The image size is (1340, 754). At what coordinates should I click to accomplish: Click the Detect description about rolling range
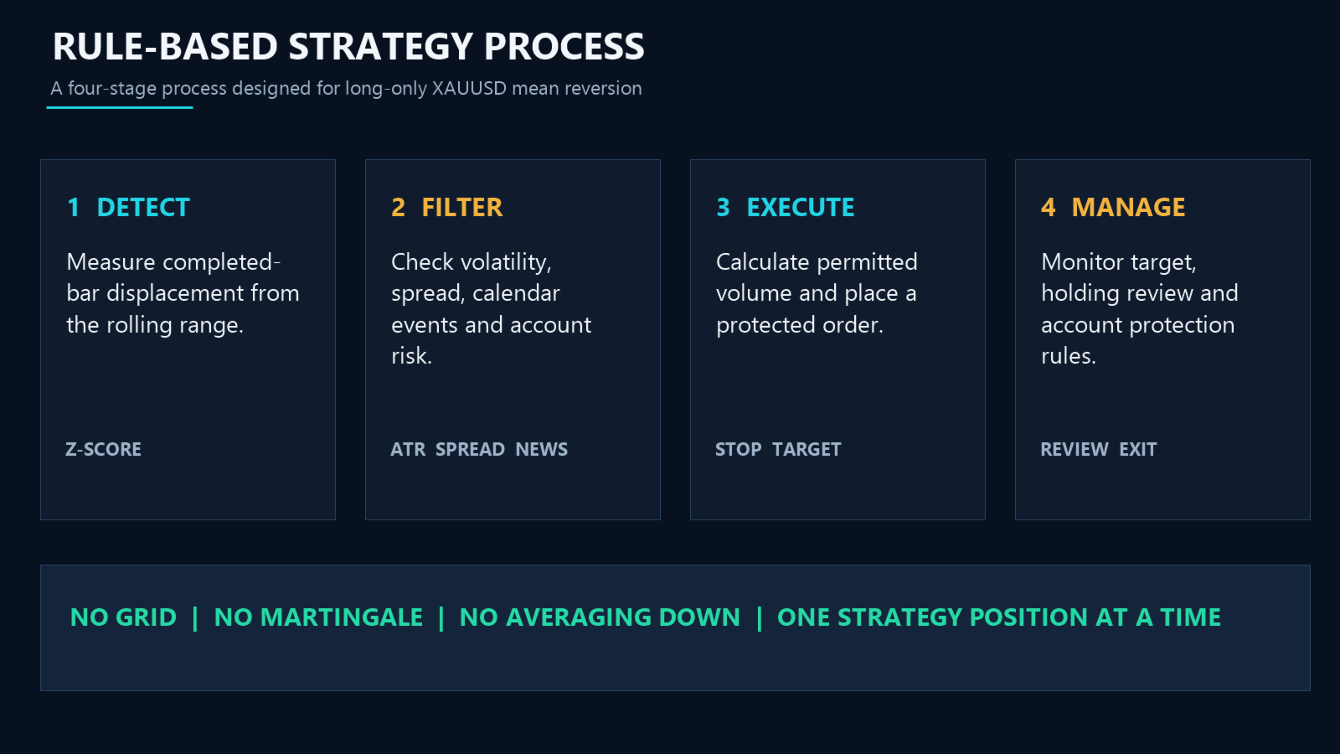[183, 293]
